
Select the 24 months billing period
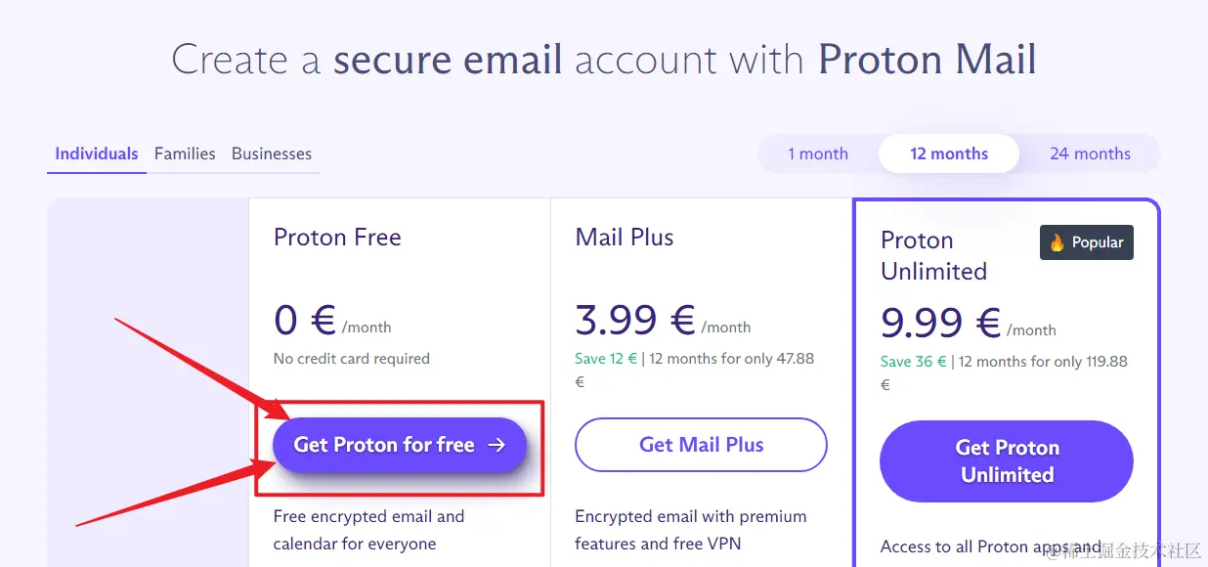click(x=1090, y=153)
